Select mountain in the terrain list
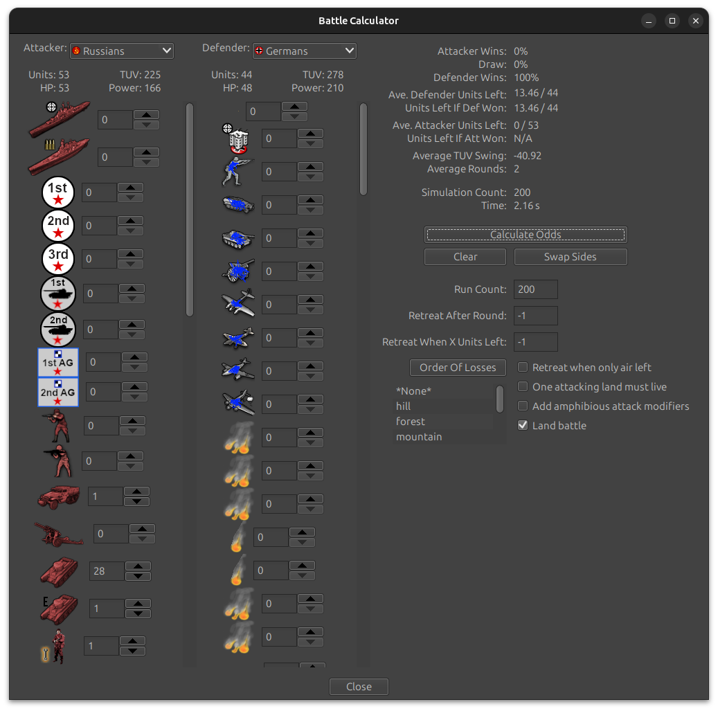718x711 pixels. [x=443, y=437]
